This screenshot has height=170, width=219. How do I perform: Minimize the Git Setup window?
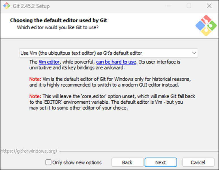(x=169, y=6)
